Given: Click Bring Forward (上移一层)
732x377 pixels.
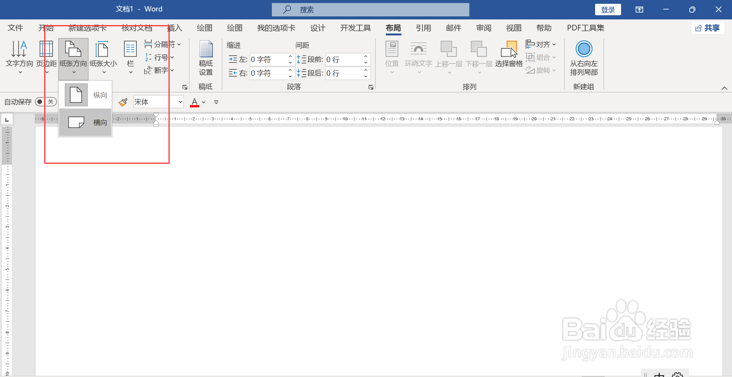Looking at the screenshot, I should pyautogui.click(x=449, y=57).
